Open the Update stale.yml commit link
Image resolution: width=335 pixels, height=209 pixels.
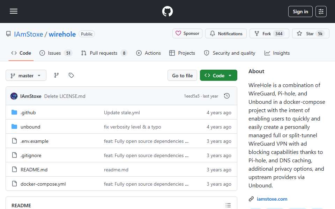(122, 113)
